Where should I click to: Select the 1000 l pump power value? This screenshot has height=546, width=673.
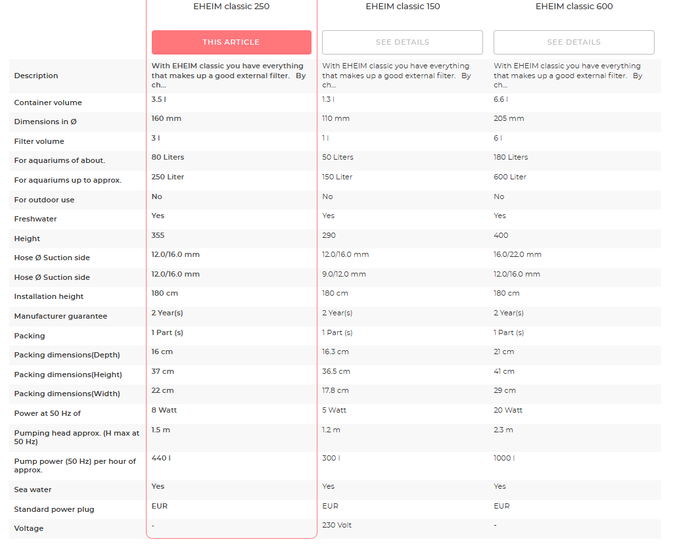tap(504, 458)
